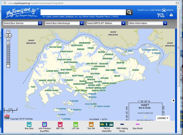Click the browser address bar URL

coord(36,3)
